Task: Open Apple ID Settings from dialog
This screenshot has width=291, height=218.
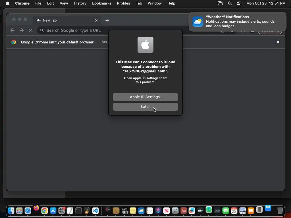Action: coord(145,97)
